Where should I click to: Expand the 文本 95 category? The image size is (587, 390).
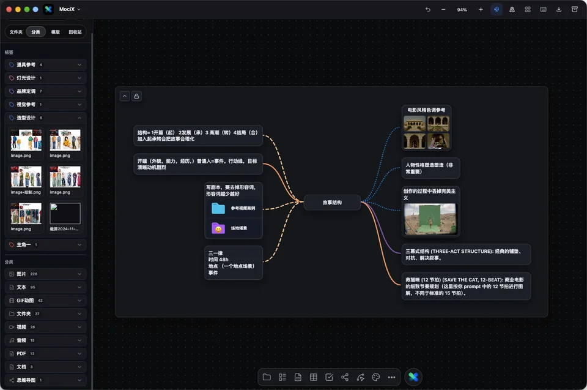[46, 287]
